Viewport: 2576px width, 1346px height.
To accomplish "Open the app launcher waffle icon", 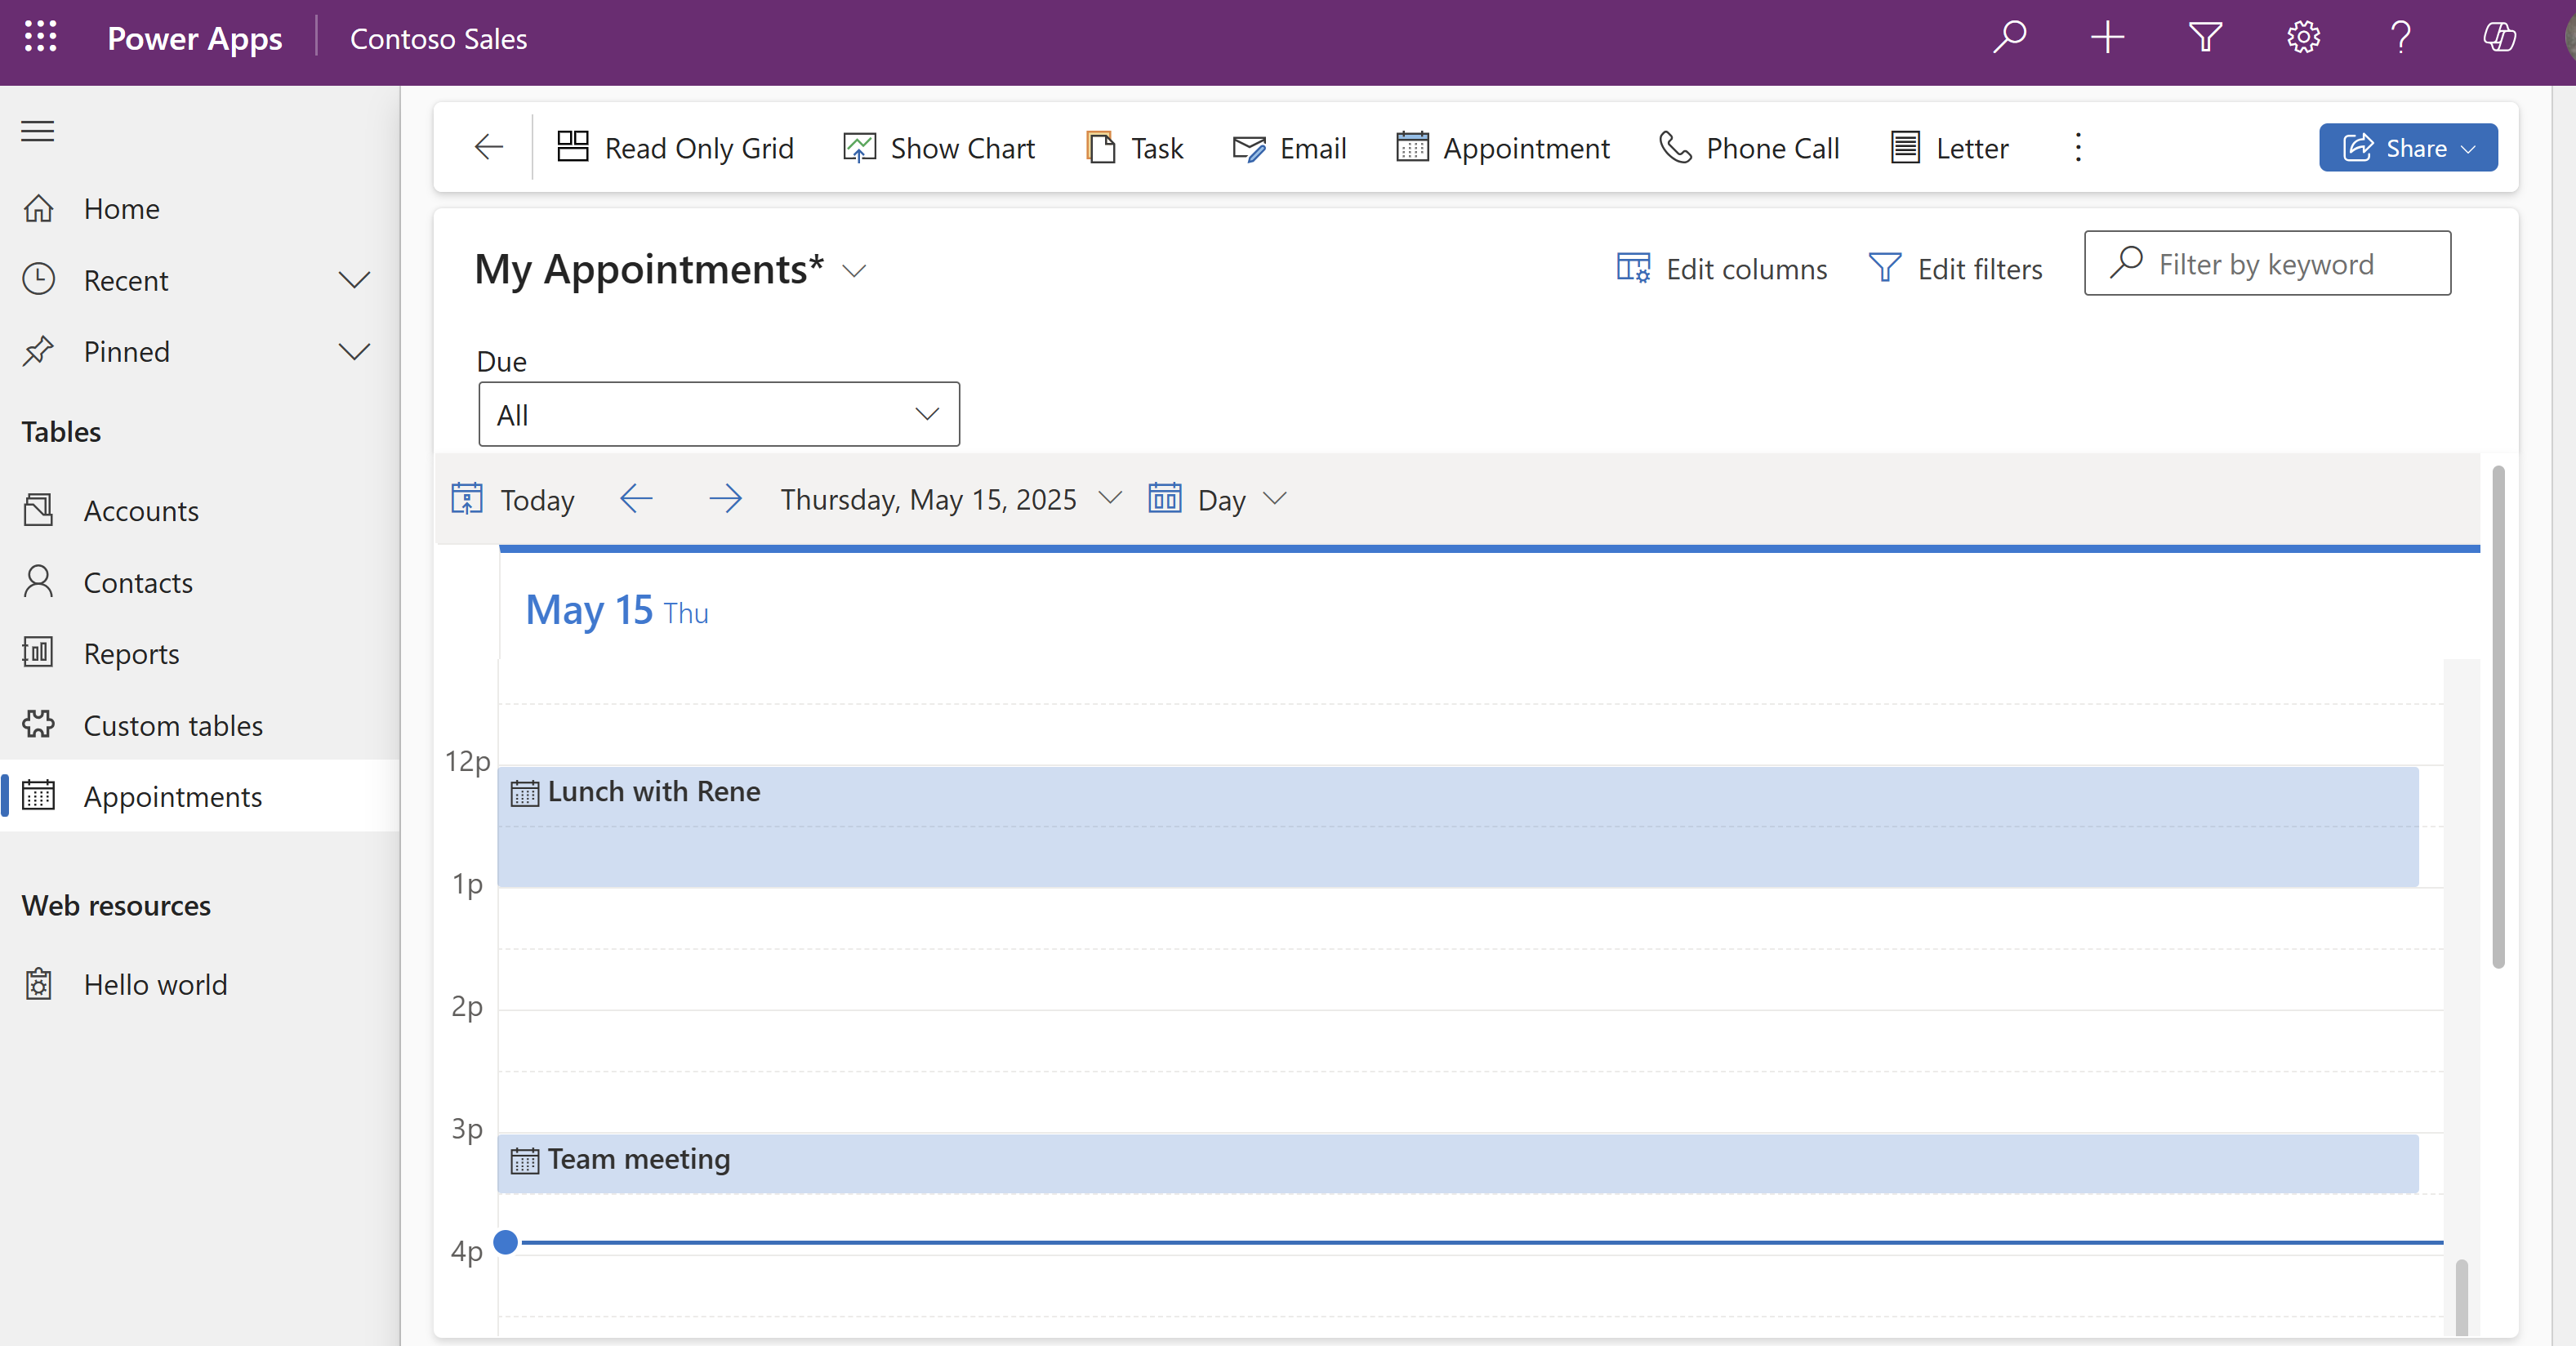I will (x=40, y=38).
